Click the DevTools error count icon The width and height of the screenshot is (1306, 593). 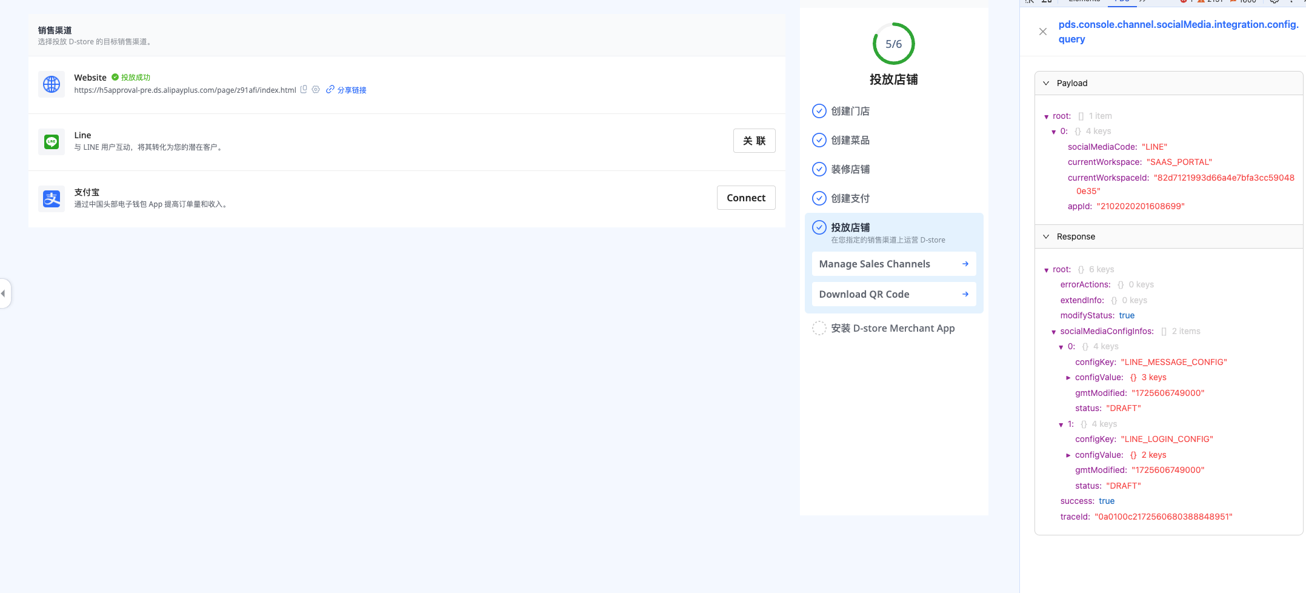tap(1183, 1)
